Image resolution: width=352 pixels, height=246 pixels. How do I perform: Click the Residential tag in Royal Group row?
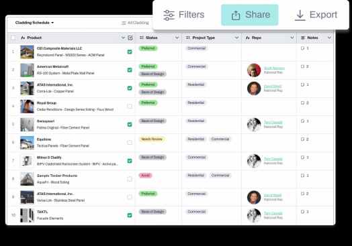click(x=196, y=103)
